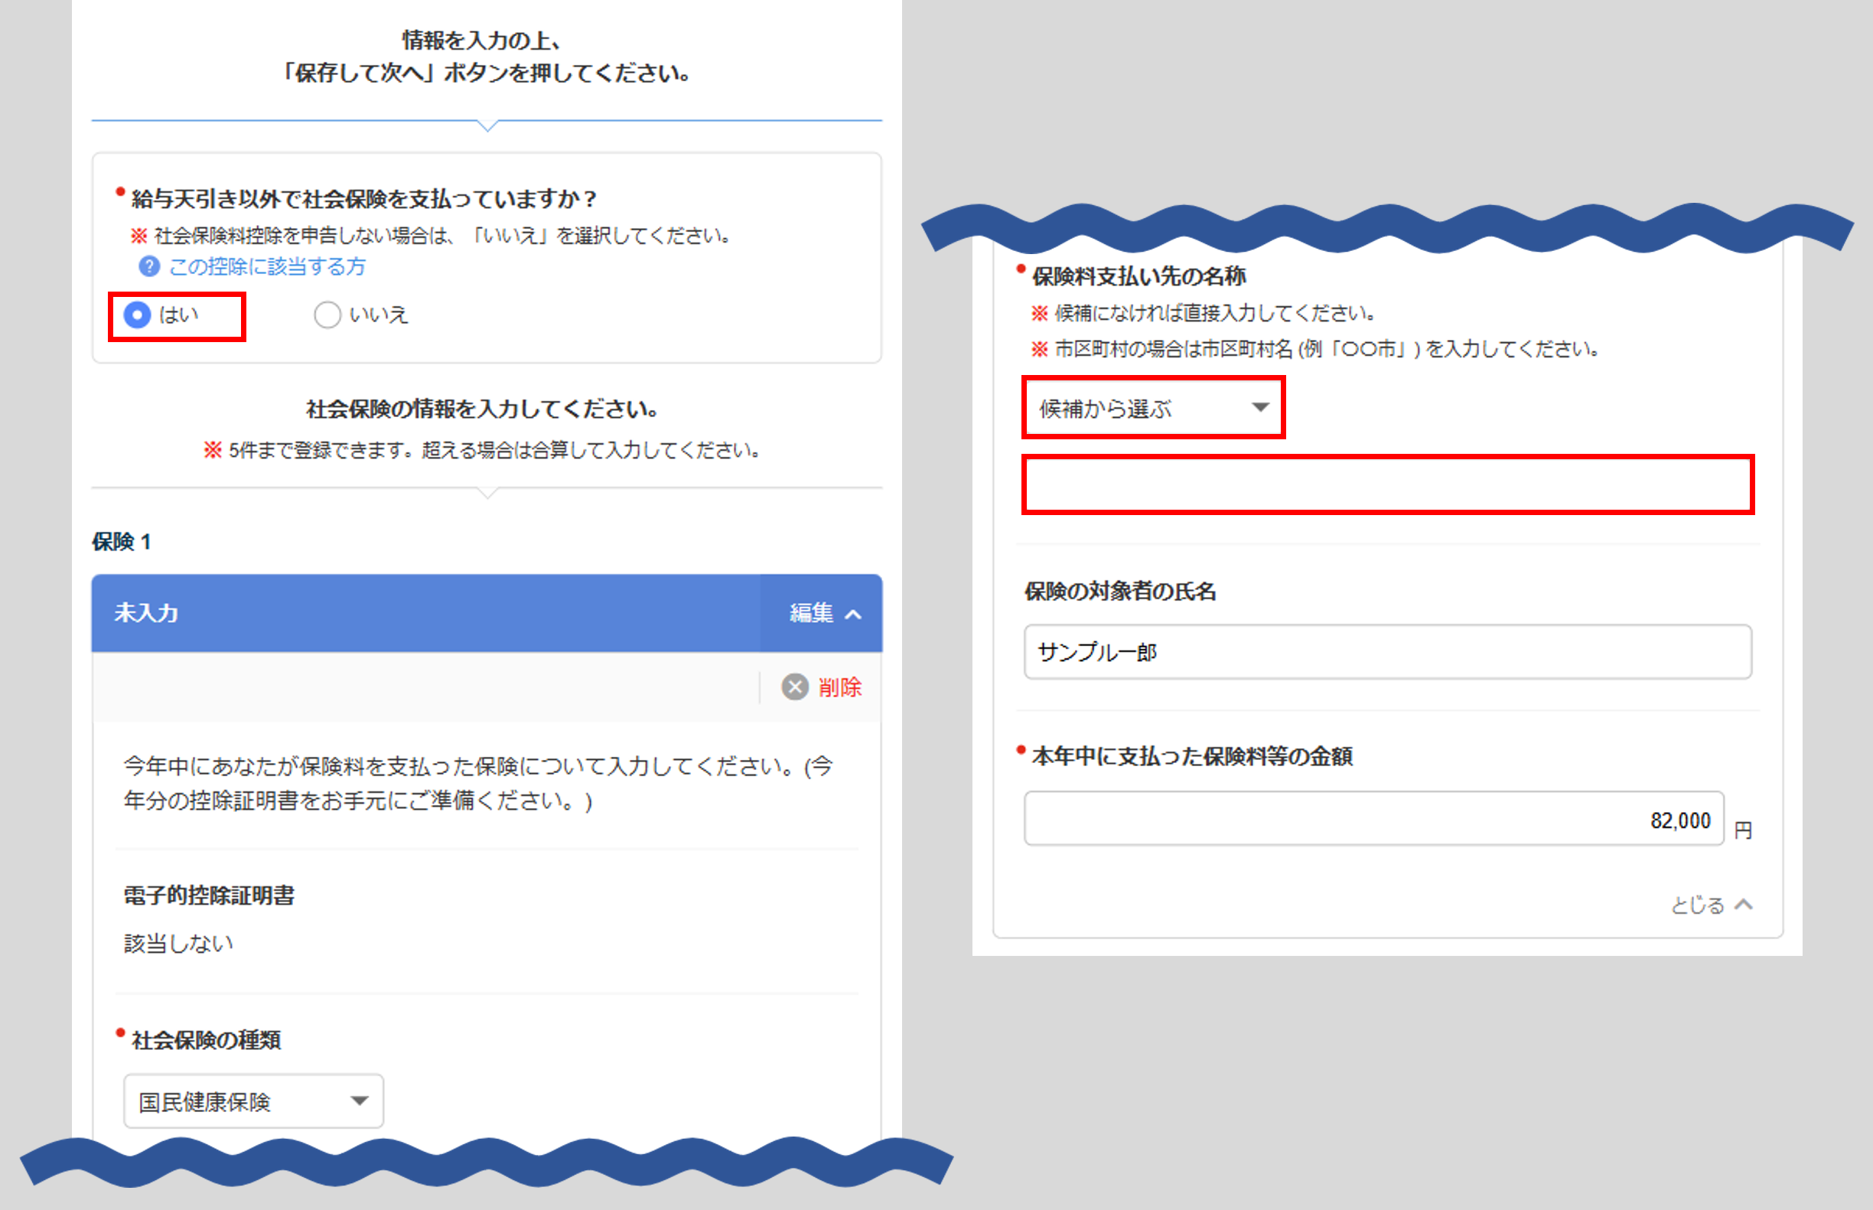Click the arrow on 候補から選ぶ dropdown
The width and height of the screenshot is (1873, 1210).
[x=1259, y=407]
